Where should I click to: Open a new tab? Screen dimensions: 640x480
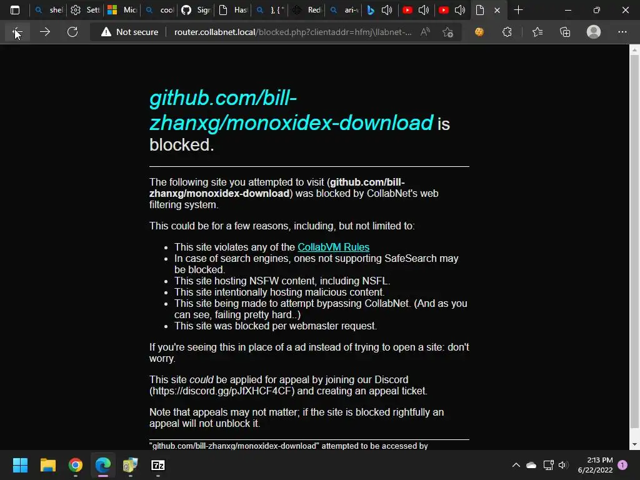[x=518, y=10]
